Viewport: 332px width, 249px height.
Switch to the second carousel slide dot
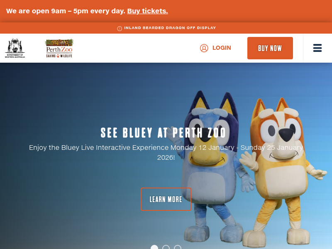(166, 247)
